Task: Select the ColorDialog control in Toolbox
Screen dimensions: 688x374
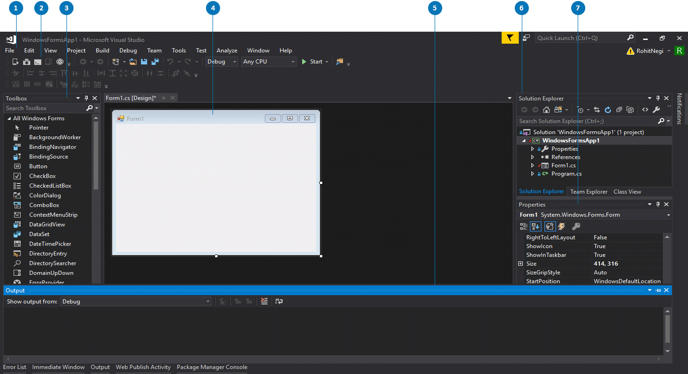Action: coord(45,196)
